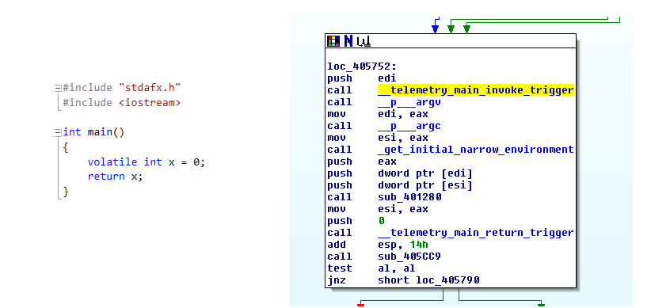
Task: Jump to _get_initial_narrow_environment function
Action: coord(476,150)
